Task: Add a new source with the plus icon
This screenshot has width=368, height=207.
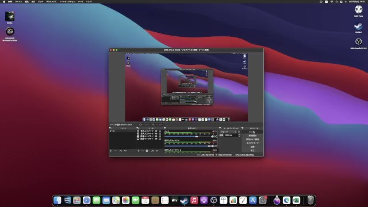Action: click(x=138, y=151)
